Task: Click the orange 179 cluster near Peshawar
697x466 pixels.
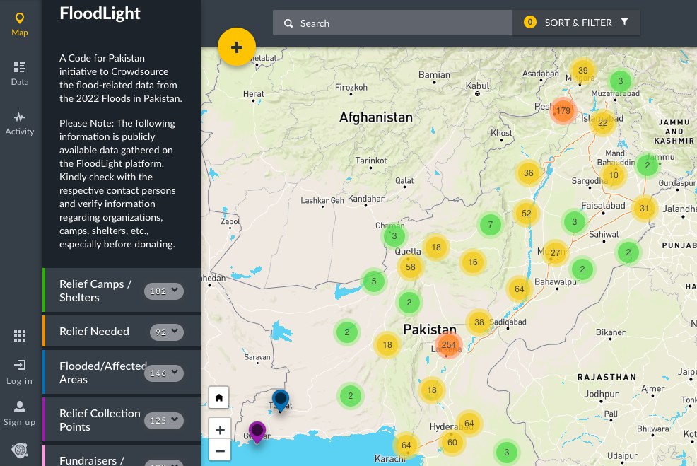Action: point(563,110)
